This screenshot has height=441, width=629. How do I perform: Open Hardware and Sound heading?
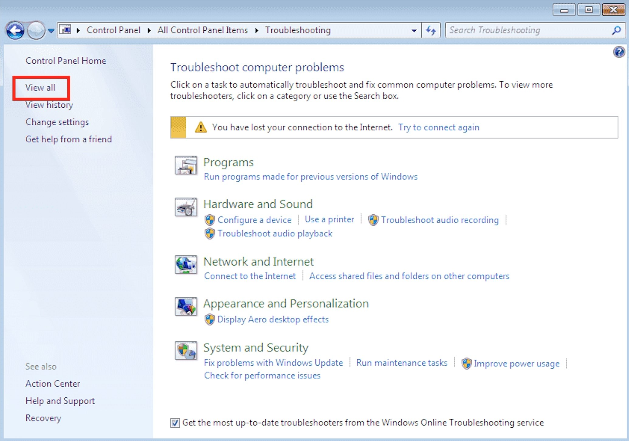258,204
